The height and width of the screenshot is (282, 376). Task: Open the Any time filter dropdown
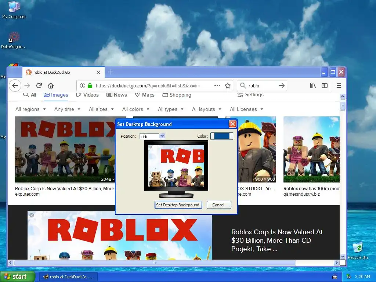(67, 109)
